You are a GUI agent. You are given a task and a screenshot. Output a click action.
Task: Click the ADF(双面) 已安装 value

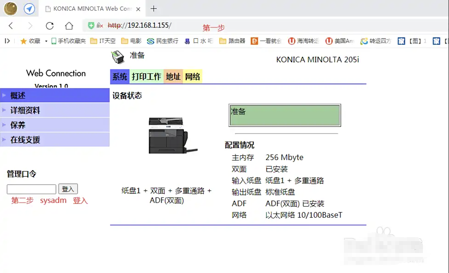pyautogui.click(x=295, y=203)
